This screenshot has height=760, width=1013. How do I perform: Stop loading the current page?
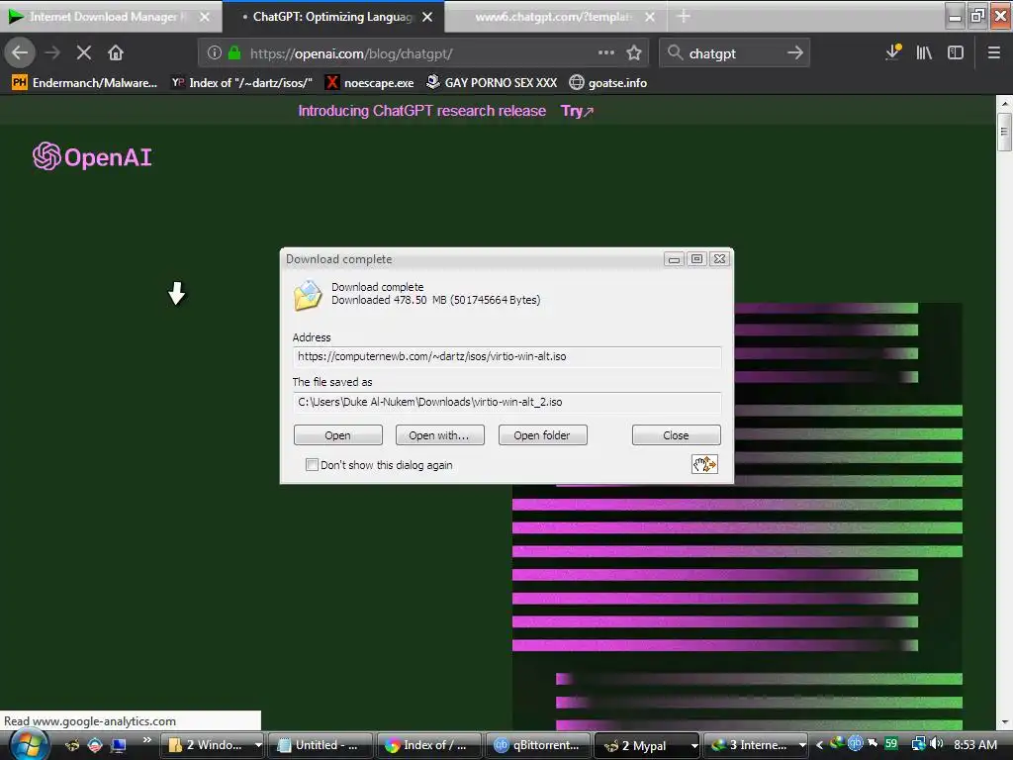click(84, 53)
